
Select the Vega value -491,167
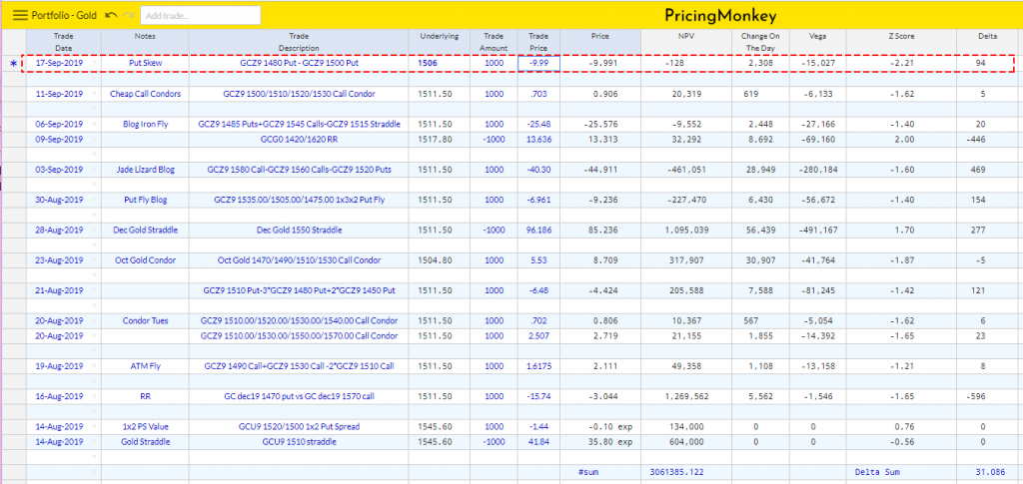pyautogui.click(x=817, y=230)
